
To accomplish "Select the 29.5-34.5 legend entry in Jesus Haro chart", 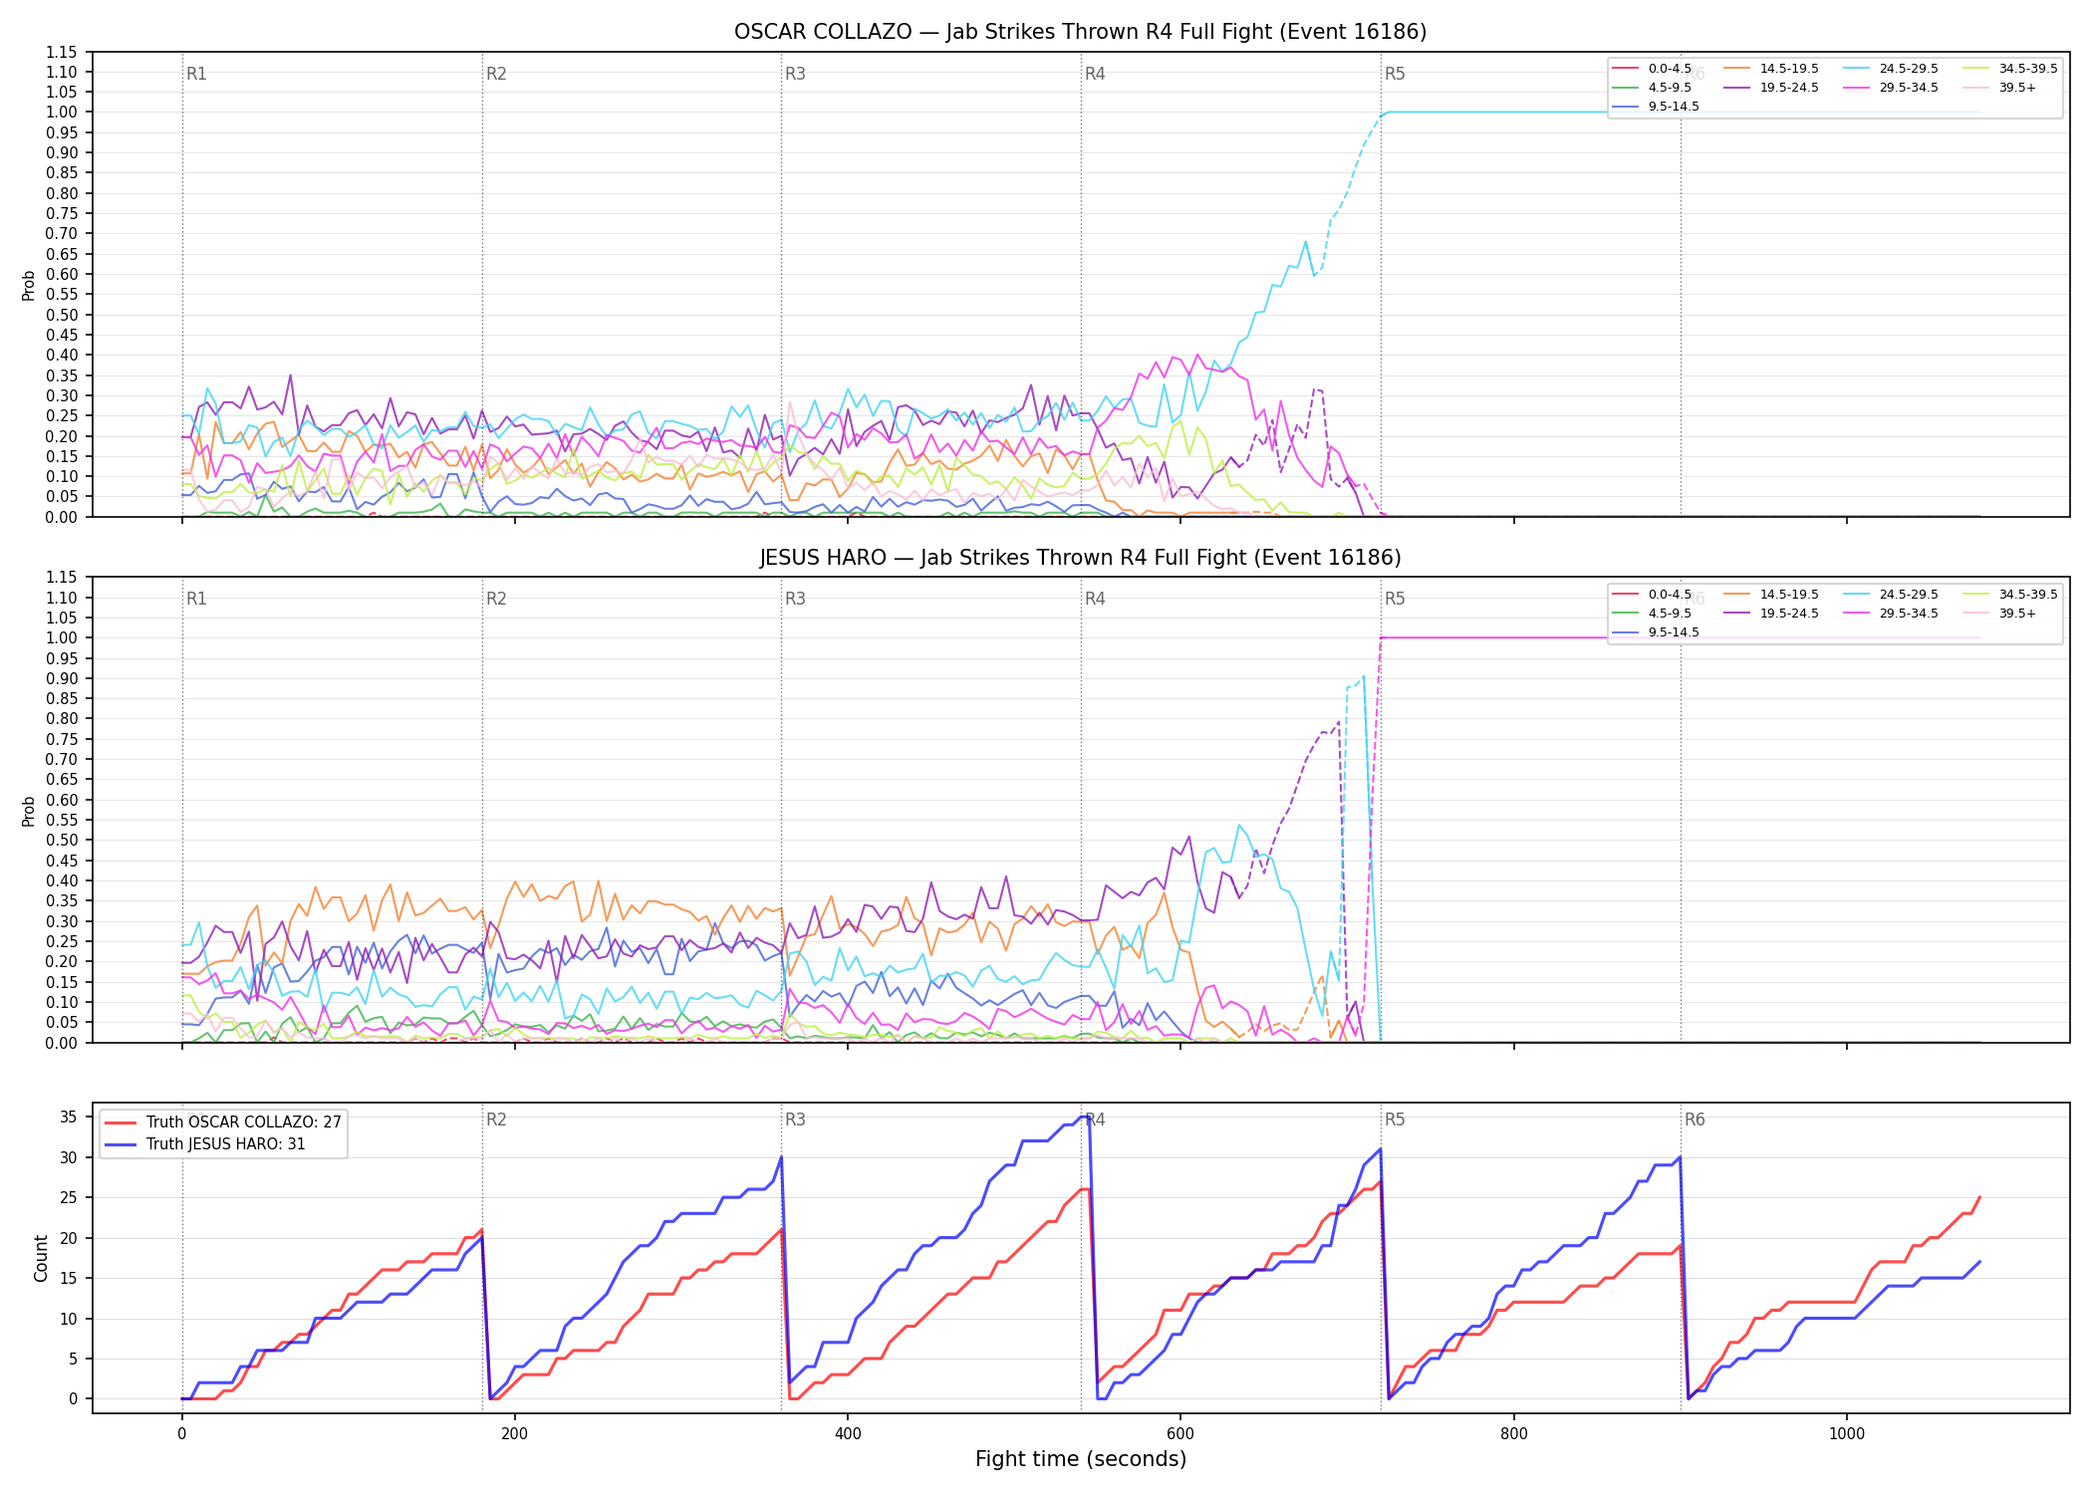I will click(1891, 614).
